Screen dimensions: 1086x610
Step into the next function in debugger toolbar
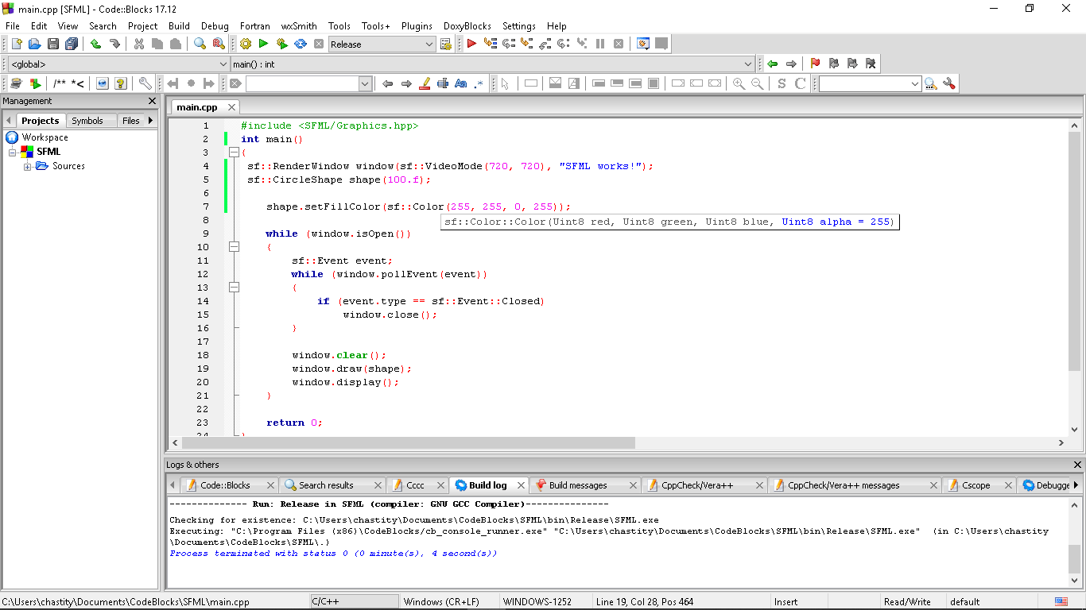[x=527, y=44]
